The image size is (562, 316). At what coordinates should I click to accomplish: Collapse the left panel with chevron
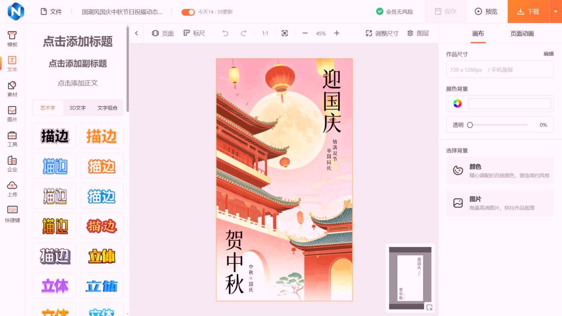136,34
